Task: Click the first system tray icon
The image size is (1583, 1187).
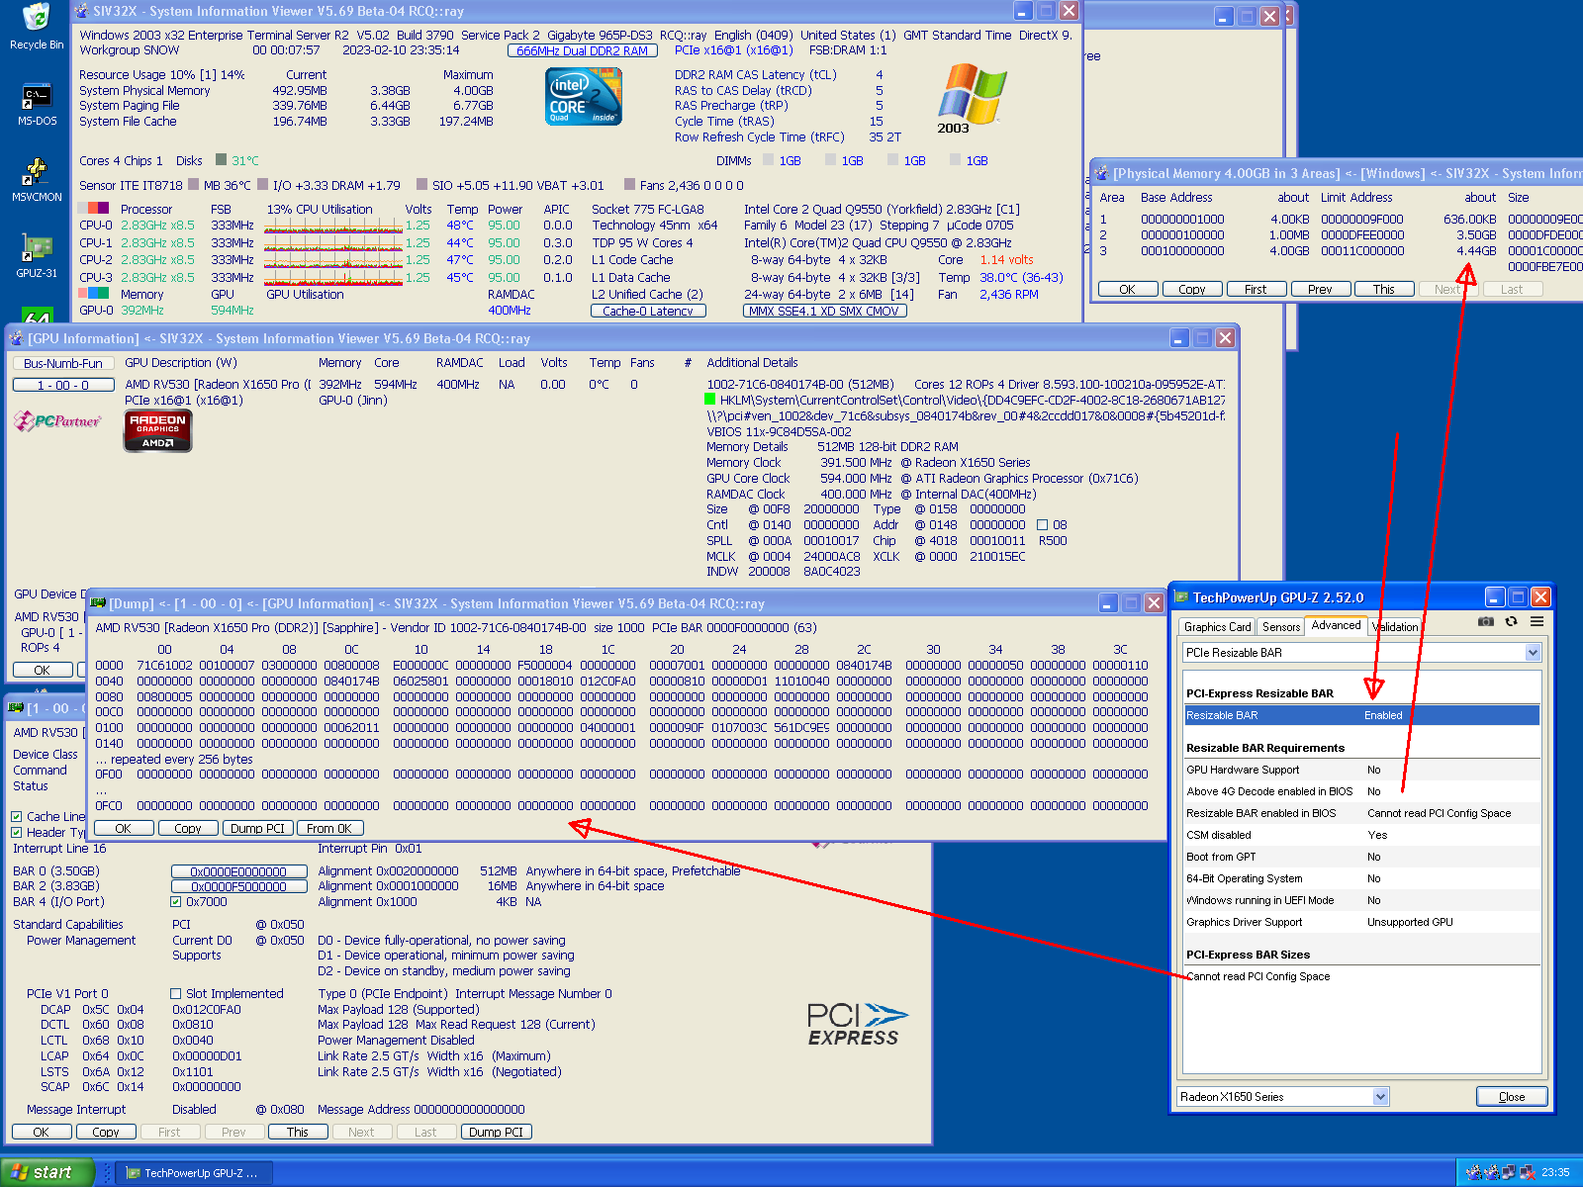Action: pyautogui.click(x=1474, y=1172)
